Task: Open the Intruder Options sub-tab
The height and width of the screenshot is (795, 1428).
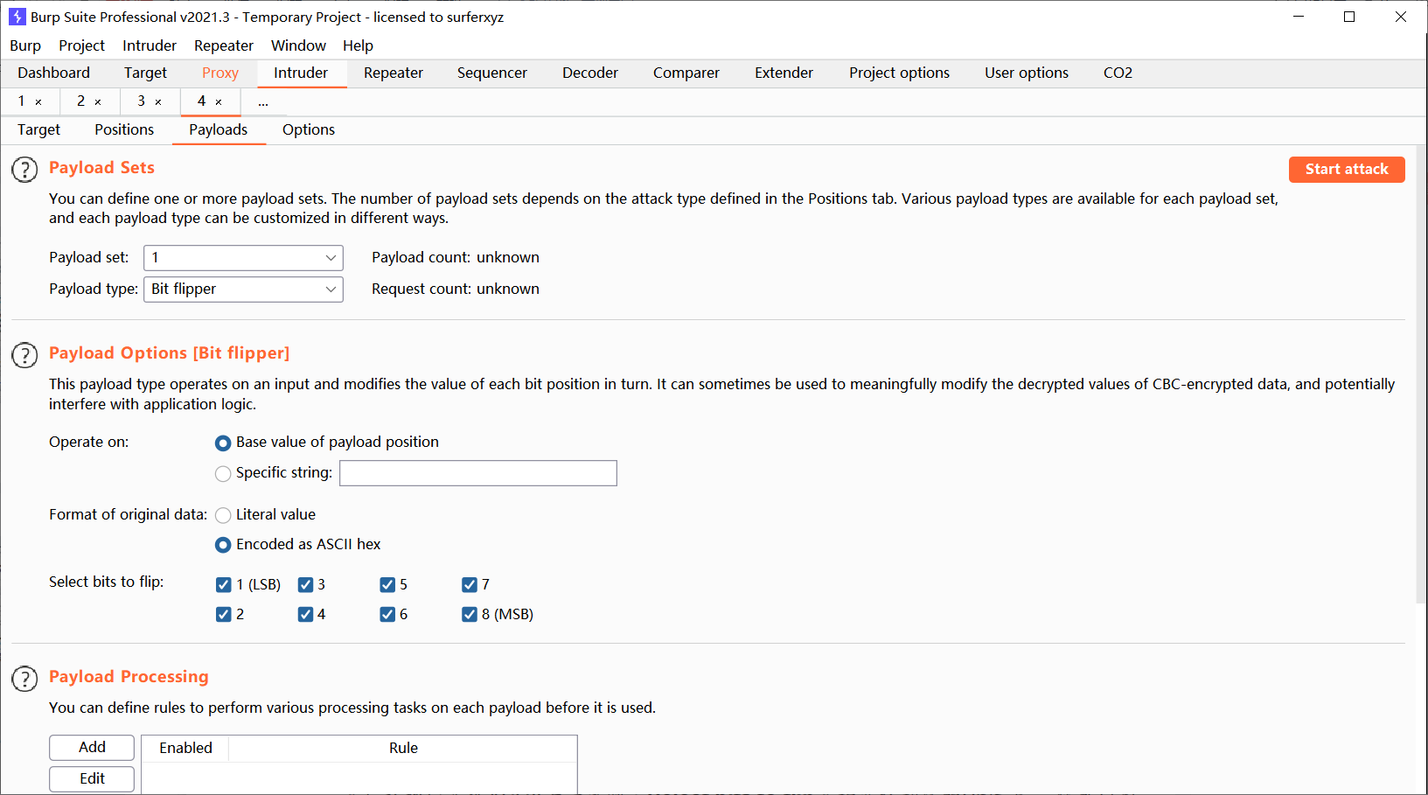Action: coord(309,130)
